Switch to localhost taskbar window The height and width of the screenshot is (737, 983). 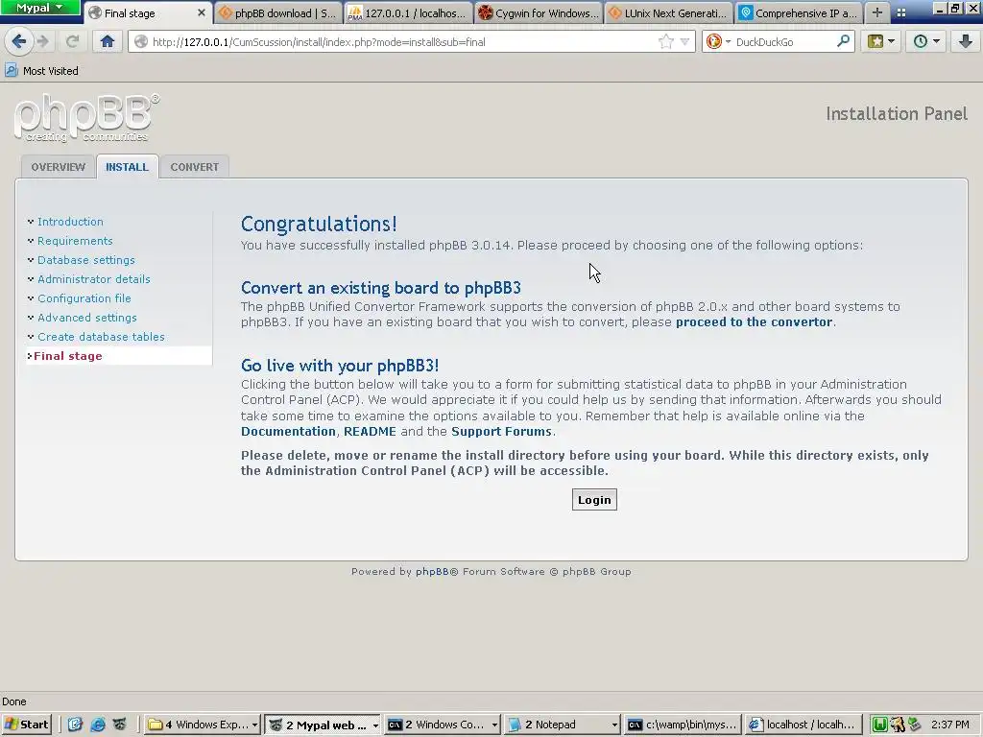(x=802, y=725)
